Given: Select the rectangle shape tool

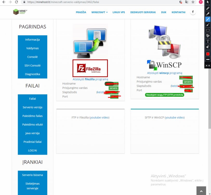Looking at the screenshot, I should tap(208, 30).
